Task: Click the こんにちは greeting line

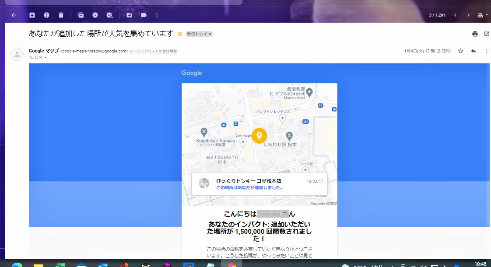Action: pyautogui.click(x=259, y=214)
